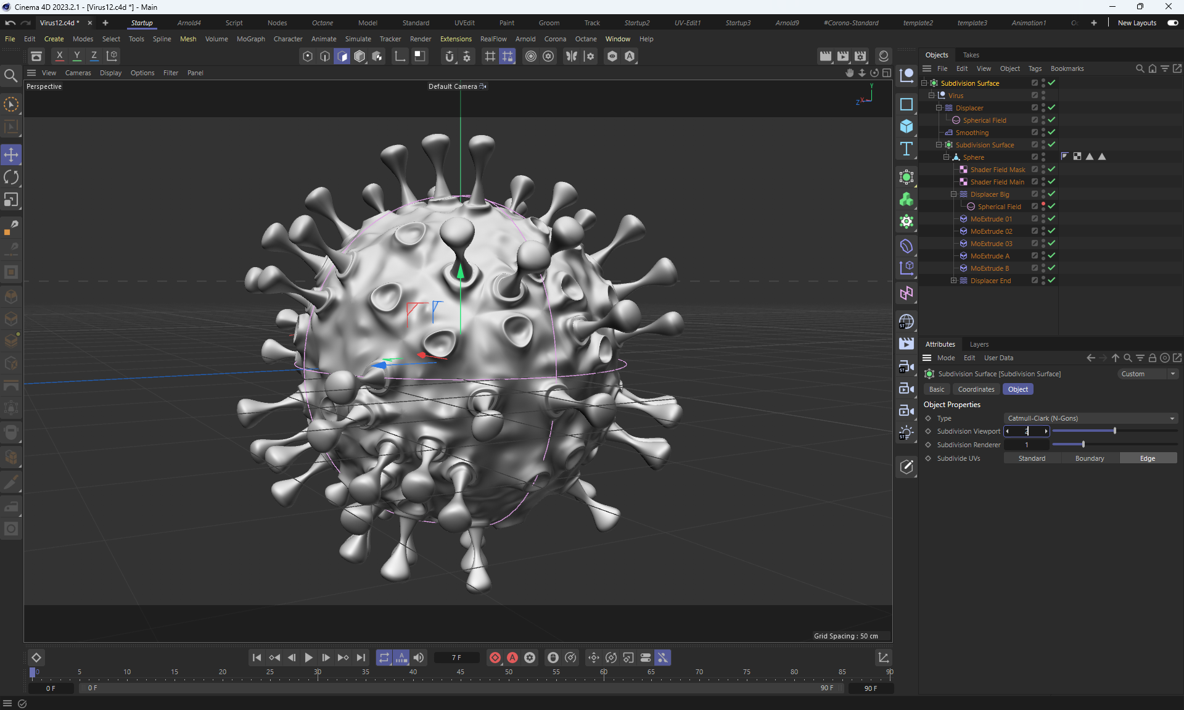Image resolution: width=1184 pixels, height=710 pixels.
Task: Select the Rotate tool in left toolbar
Action: point(11,178)
